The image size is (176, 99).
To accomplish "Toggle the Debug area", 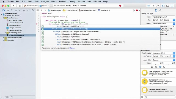I will (167, 6).
